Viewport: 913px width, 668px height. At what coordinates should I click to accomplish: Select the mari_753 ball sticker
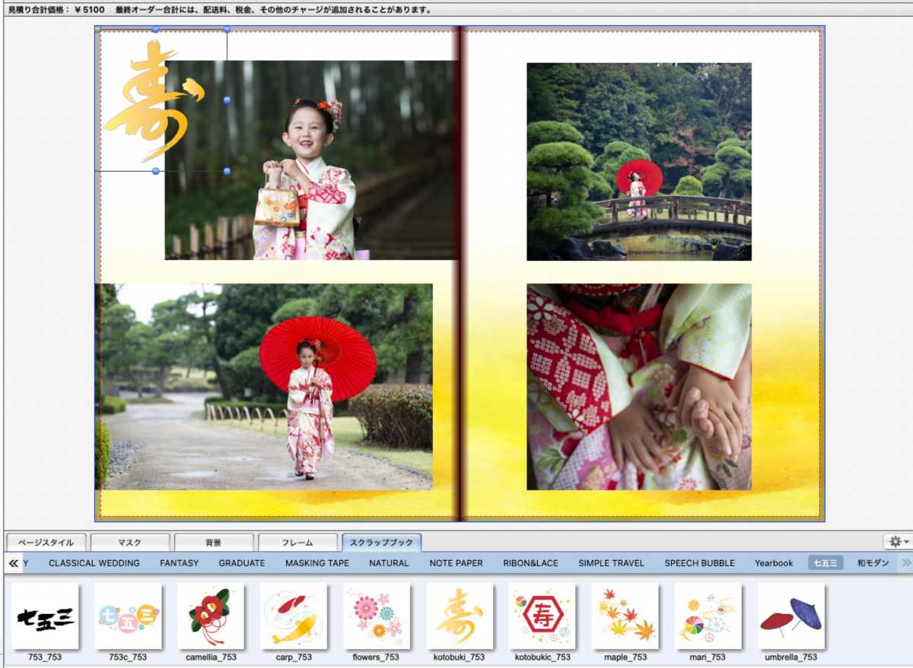coord(708,616)
